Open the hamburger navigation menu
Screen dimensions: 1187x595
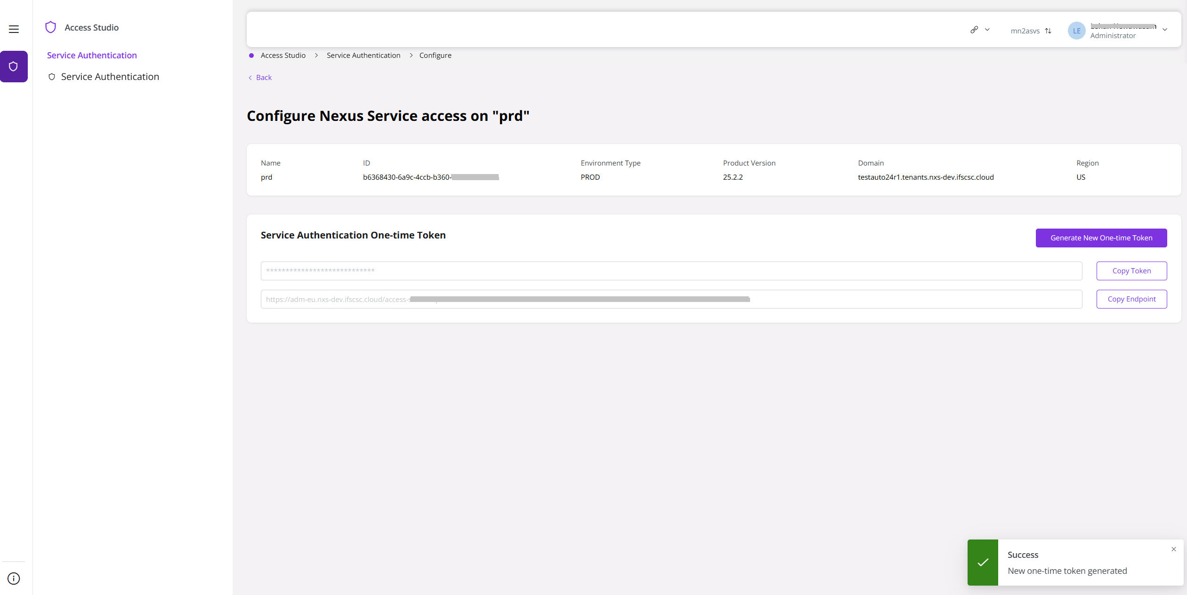[x=14, y=29]
